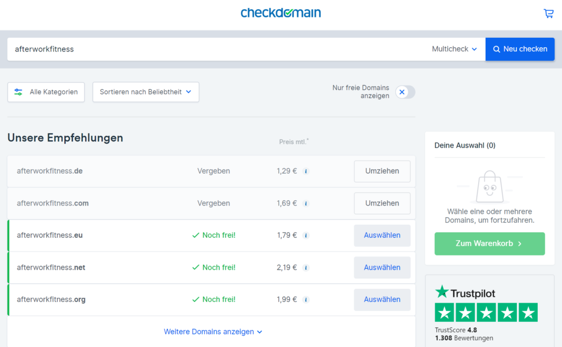Click the 1,29 € price
Viewport: 562px width, 347px height.
click(286, 171)
